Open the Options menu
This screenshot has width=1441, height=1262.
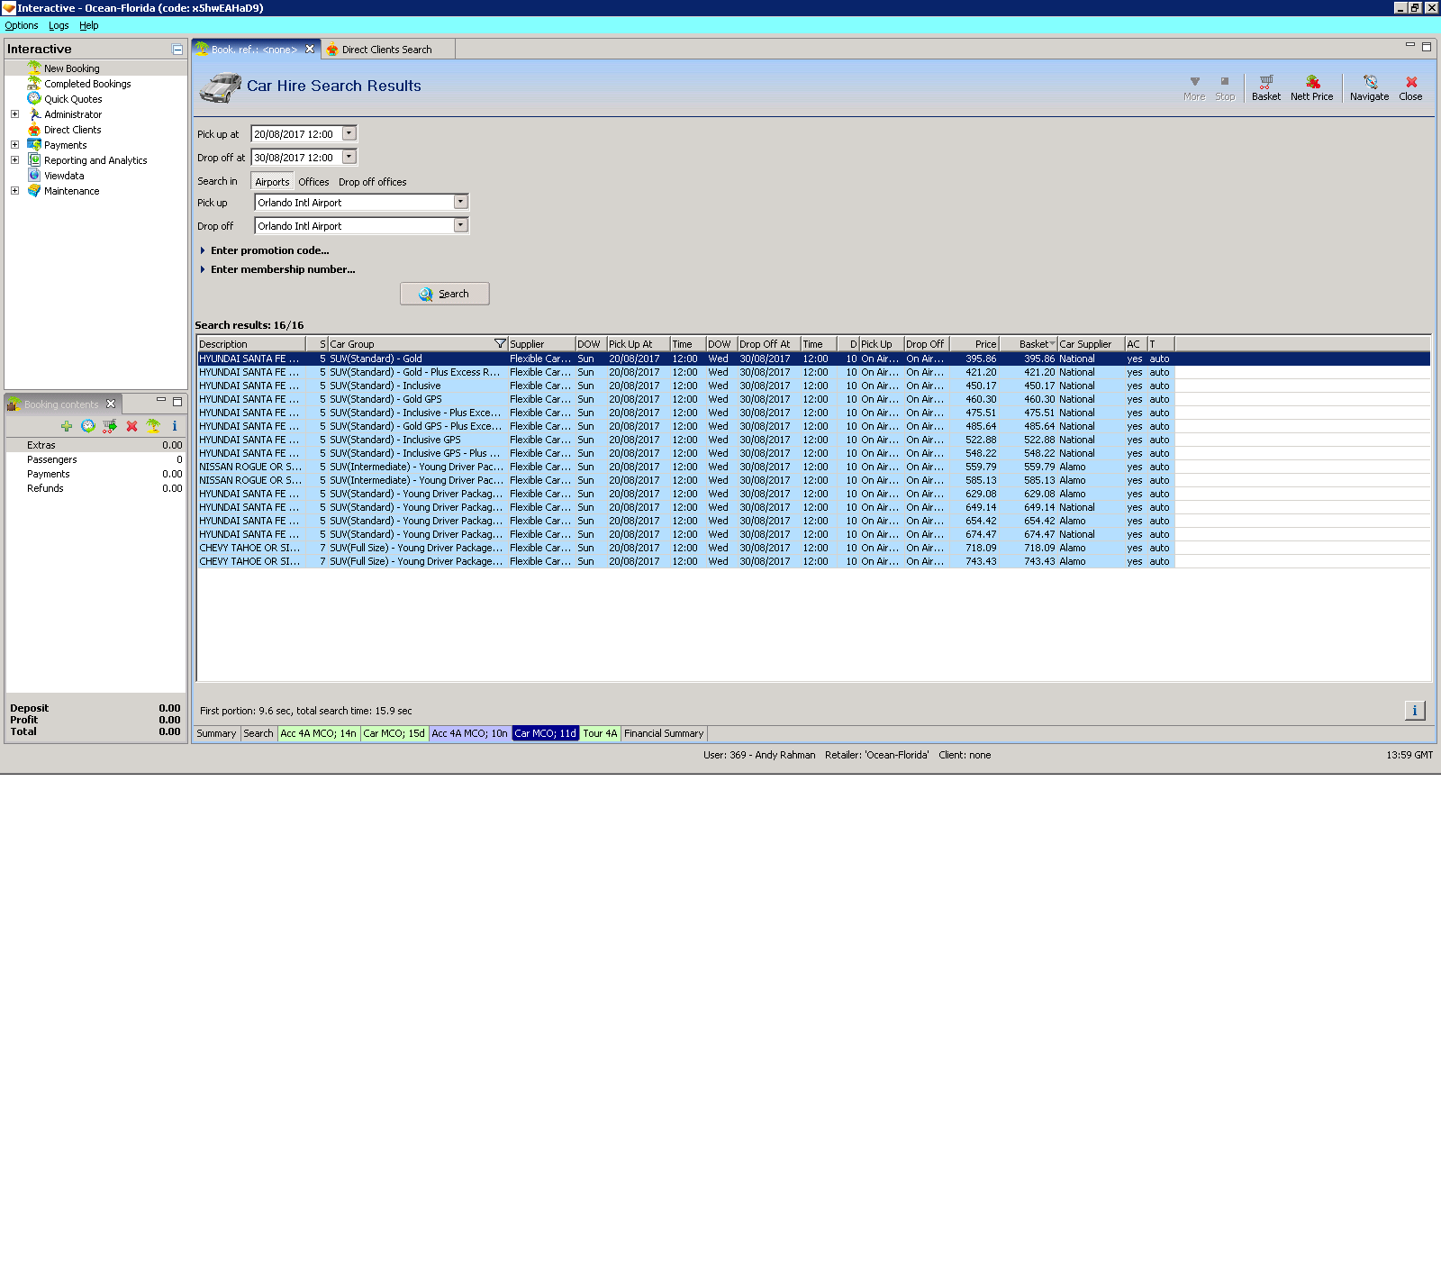(22, 25)
